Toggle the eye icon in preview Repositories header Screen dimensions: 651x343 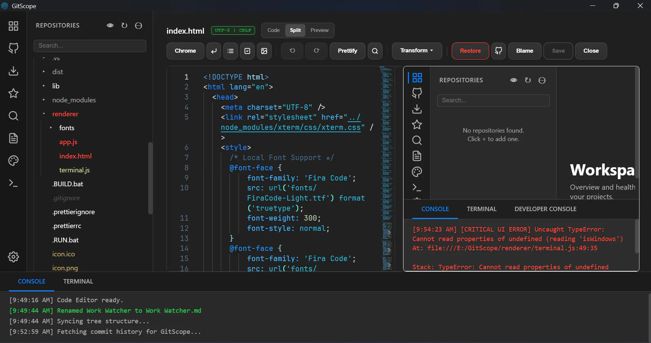point(514,80)
